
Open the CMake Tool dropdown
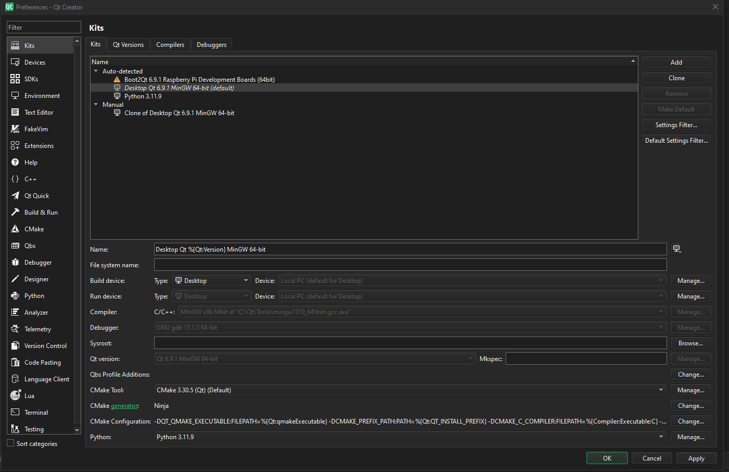click(x=410, y=390)
